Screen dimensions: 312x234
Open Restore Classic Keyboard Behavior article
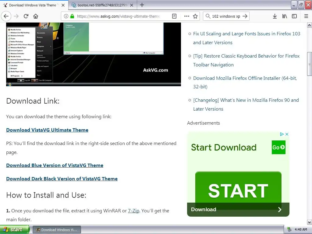[246, 60]
